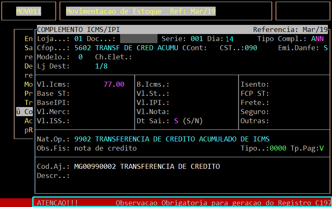The width and height of the screenshot is (332, 207).
Task: Toggle the Dt Sai. S value
Action: pyautogui.click(x=176, y=121)
